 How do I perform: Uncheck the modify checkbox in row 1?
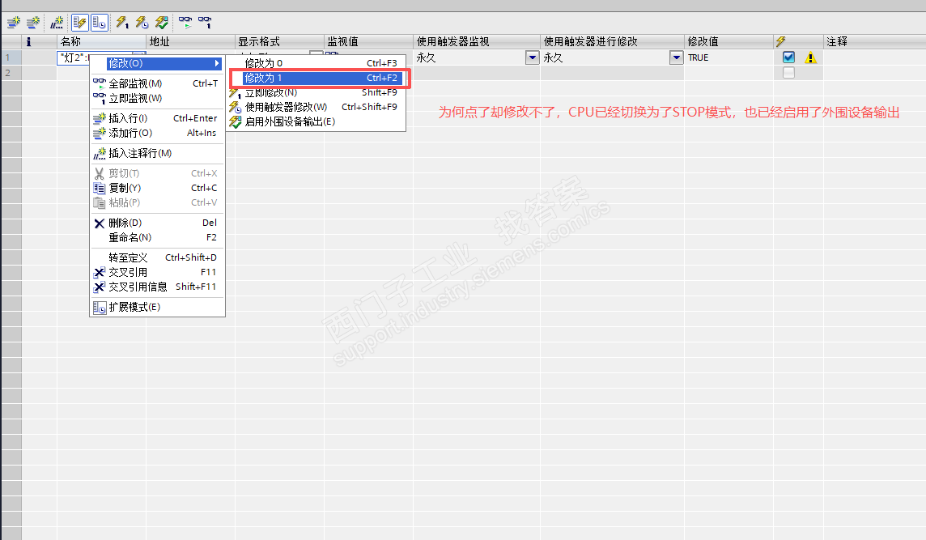coord(788,57)
